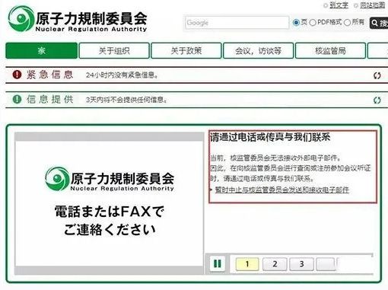The width and height of the screenshot is (388, 290).
Task: Click the Google search input field
Action: click(x=237, y=23)
